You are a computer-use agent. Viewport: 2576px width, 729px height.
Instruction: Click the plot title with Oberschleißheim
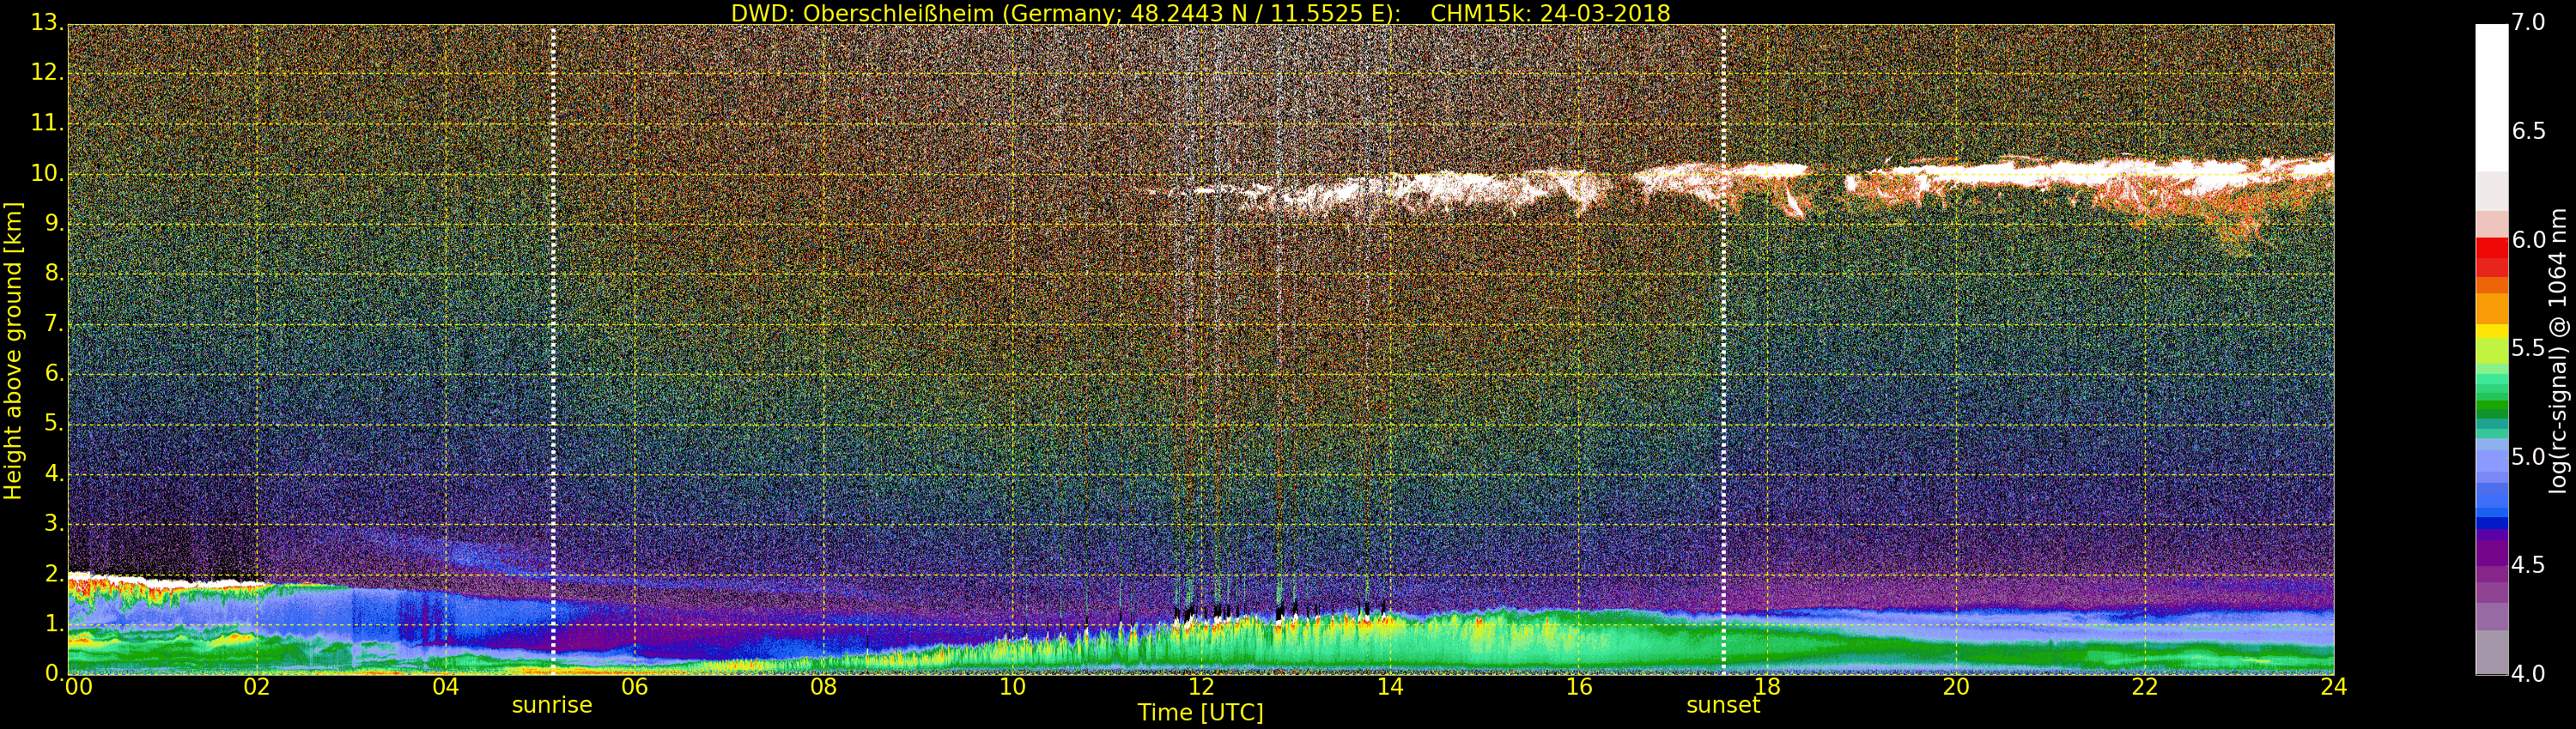[x=1200, y=13]
